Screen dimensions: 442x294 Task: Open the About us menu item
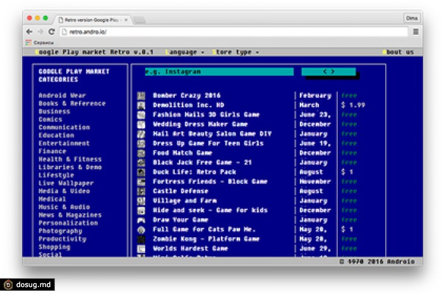pos(398,52)
